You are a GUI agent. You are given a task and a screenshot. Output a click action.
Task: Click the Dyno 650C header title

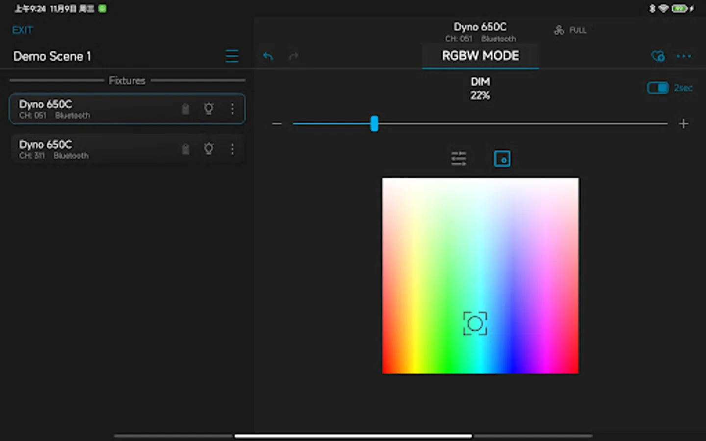point(480,27)
